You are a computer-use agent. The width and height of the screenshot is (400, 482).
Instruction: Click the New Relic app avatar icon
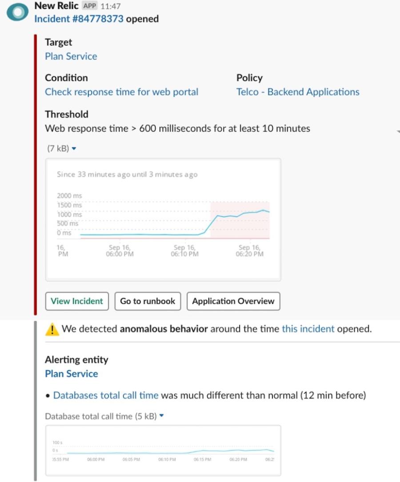17,12
